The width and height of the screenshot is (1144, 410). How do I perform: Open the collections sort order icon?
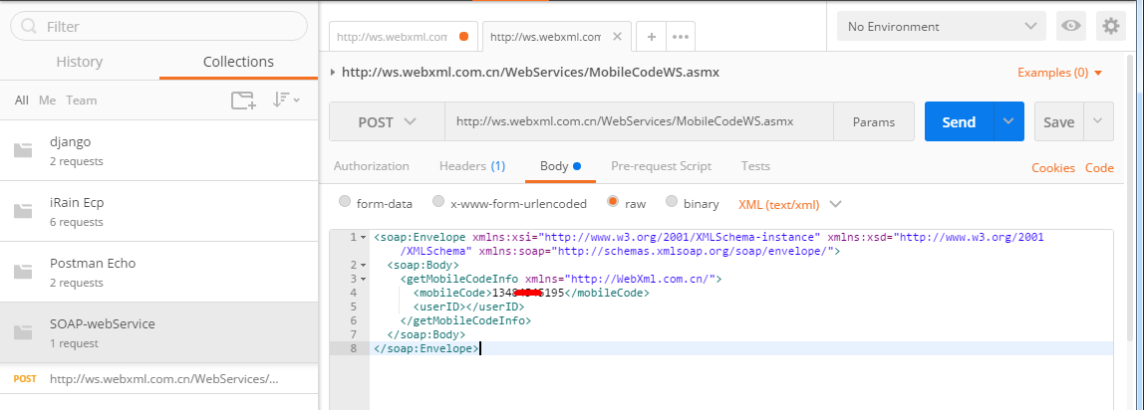pyautogui.click(x=286, y=101)
